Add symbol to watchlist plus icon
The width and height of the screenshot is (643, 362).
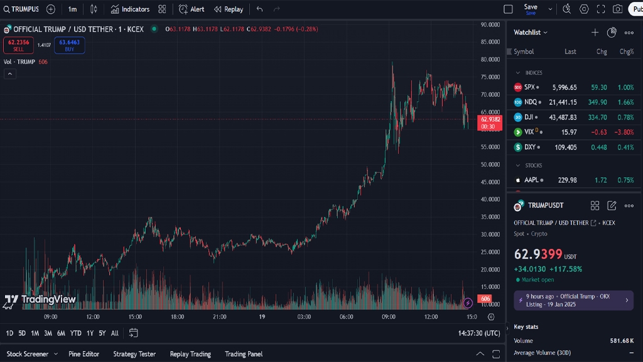pyautogui.click(x=595, y=33)
